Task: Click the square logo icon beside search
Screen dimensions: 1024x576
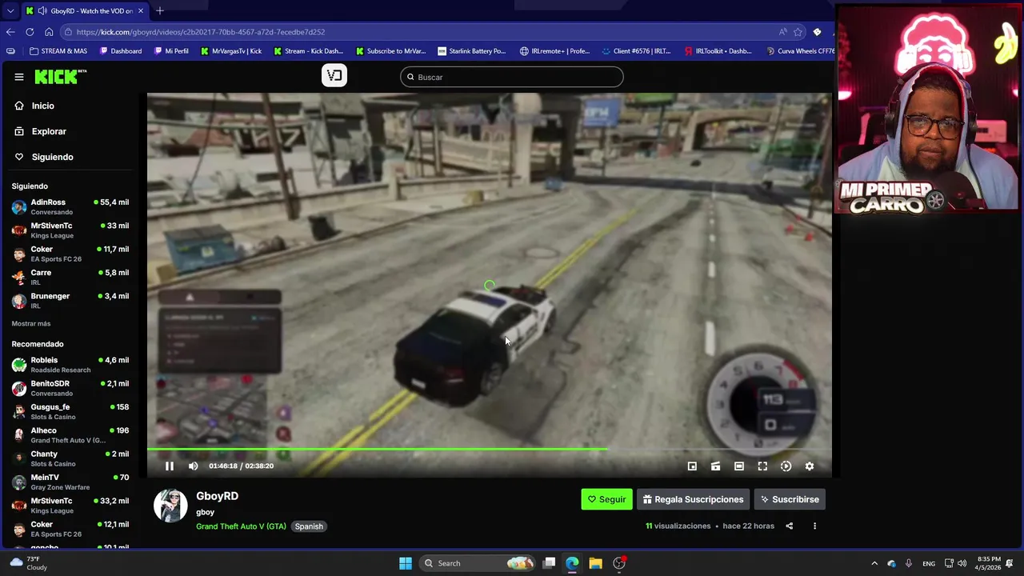Action: (x=334, y=76)
